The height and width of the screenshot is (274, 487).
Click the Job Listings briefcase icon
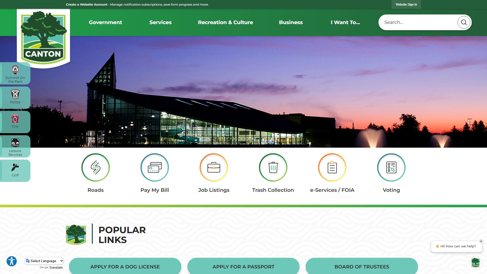(x=214, y=167)
